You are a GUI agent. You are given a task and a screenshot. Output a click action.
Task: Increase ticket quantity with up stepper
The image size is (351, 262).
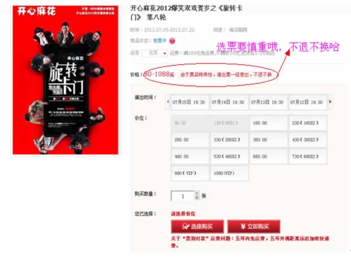(x=197, y=193)
